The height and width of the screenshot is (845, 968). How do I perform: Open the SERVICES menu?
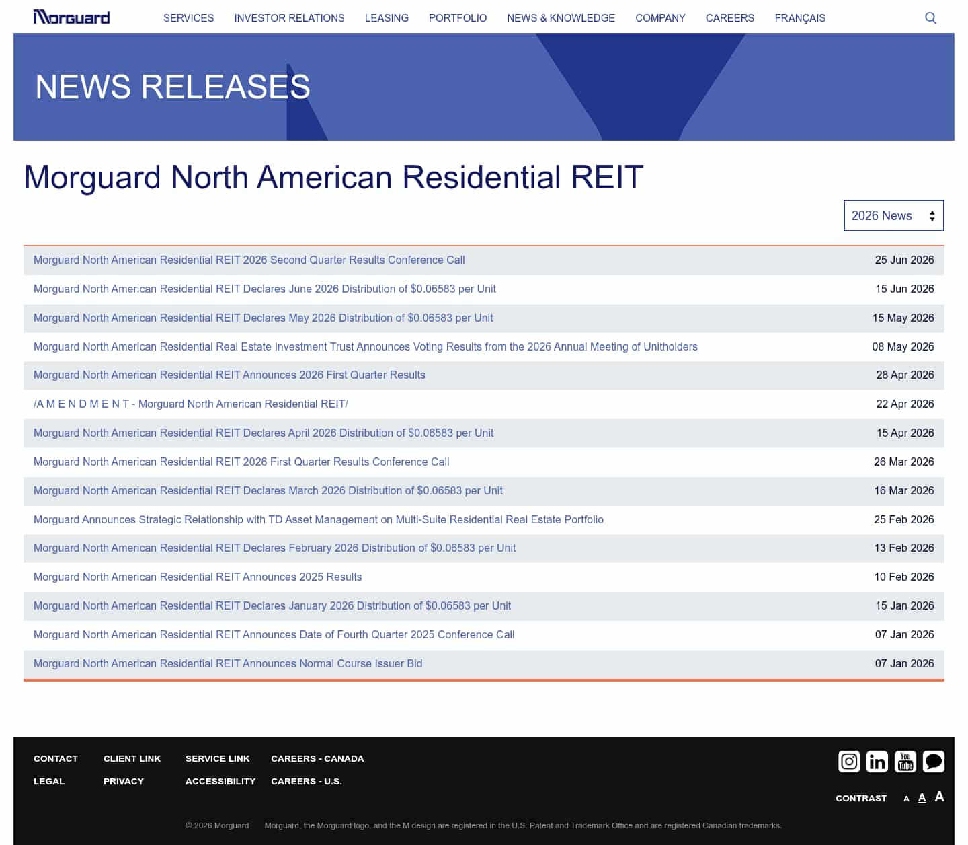pyautogui.click(x=188, y=17)
